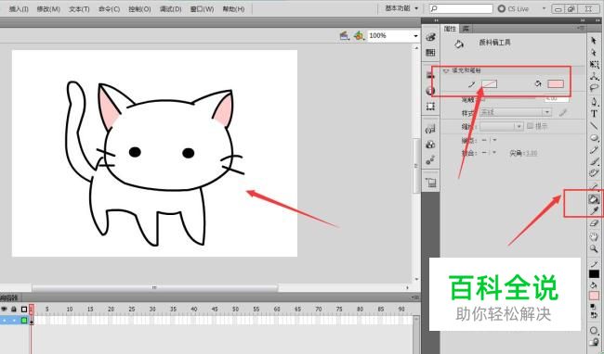Select the Text tool
Screen dimensions: 604x354
click(594, 114)
